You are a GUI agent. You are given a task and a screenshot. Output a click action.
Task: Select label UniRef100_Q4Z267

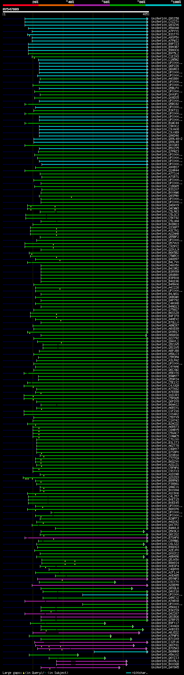tap(165, 613)
